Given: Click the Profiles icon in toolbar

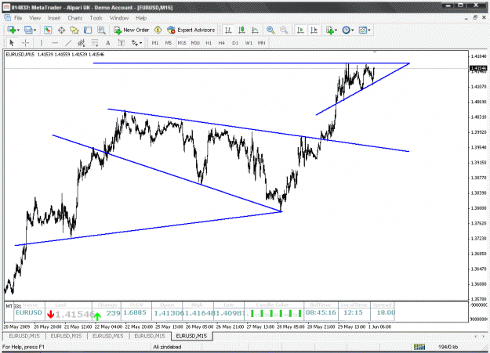Looking at the screenshot, I should click(x=28, y=30).
